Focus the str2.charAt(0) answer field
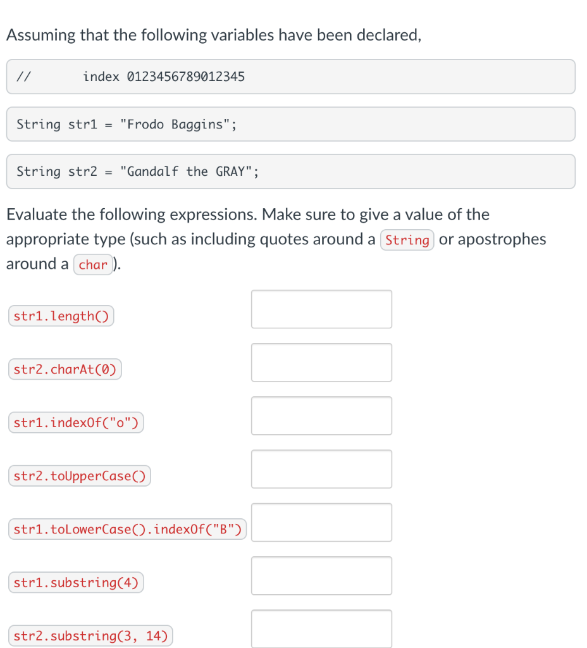 pyautogui.click(x=321, y=363)
